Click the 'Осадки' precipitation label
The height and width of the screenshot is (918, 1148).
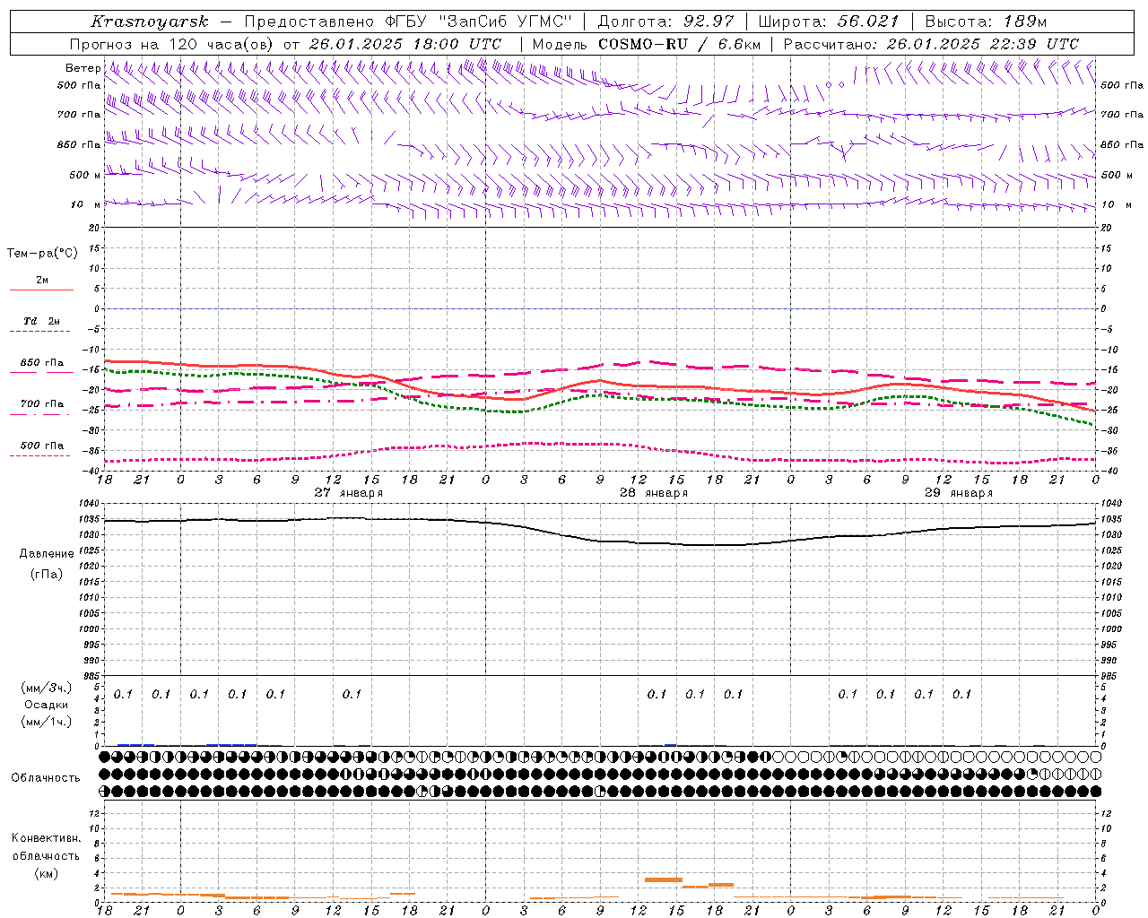pos(46,705)
